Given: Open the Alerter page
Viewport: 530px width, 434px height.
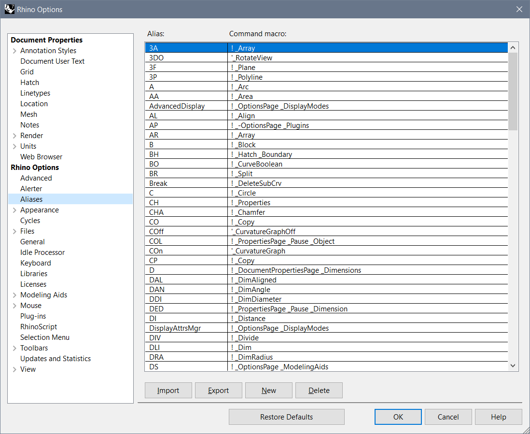Looking at the screenshot, I should pos(31,189).
